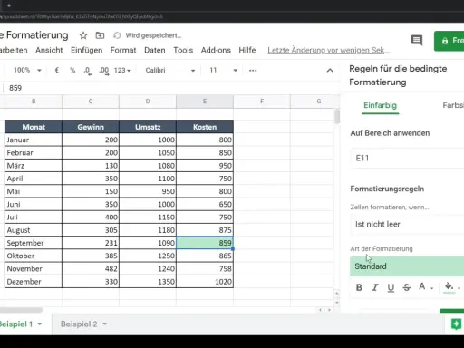464x348 pixels.
Task: Collapse the menus with the up chevron
Action: [330, 71]
